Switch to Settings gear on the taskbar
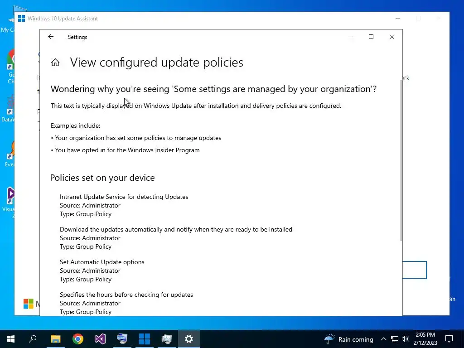 pos(189,339)
